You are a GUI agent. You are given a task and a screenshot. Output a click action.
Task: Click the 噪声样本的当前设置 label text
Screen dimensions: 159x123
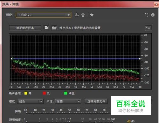[87, 28]
